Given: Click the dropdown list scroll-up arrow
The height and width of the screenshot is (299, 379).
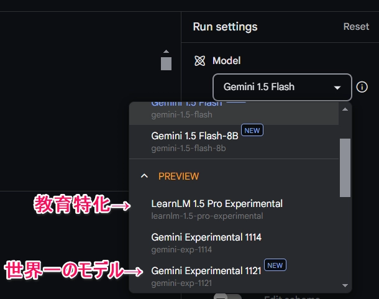Looking at the screenshot, I should coord(345,109).
